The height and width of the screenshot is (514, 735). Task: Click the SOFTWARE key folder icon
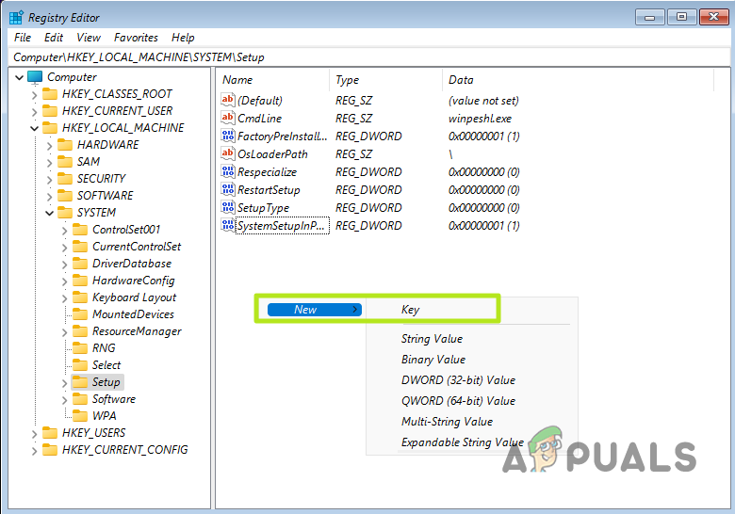[65, 196]
